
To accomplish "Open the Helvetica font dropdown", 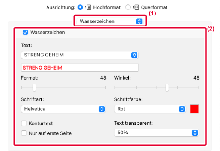I will [x=63, y=109].
